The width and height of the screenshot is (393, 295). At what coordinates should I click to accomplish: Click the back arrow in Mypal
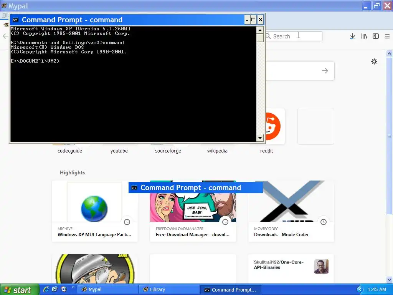5,36
